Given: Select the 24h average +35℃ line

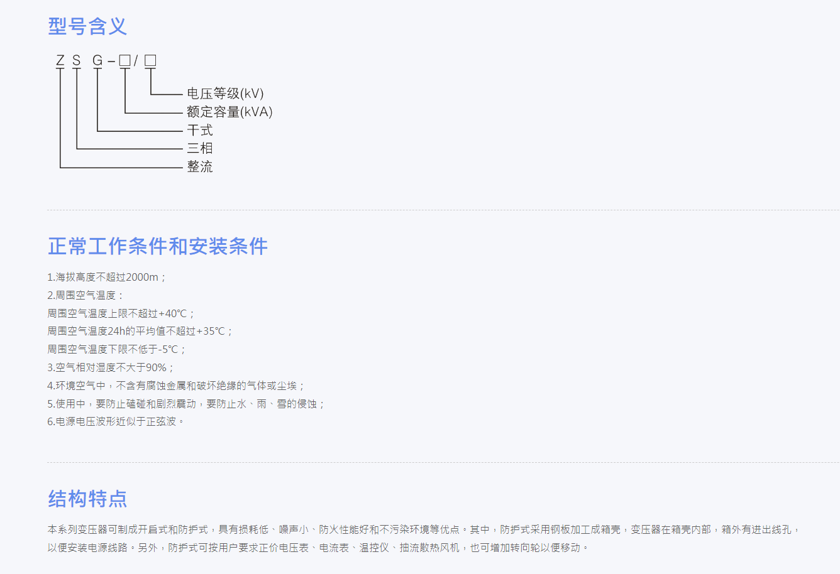Looking at the screenshot, I should 140,331.
